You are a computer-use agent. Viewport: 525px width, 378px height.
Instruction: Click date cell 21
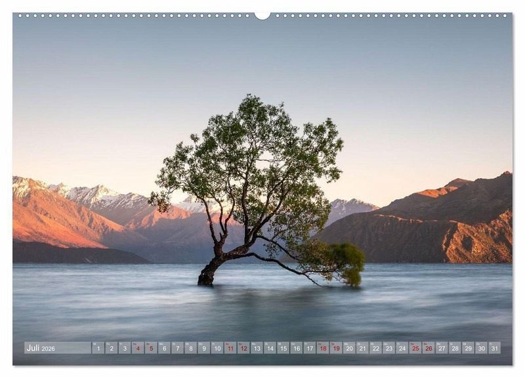[363, 348]
